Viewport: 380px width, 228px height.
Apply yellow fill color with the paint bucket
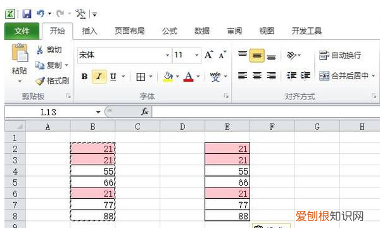coord(168,77)
